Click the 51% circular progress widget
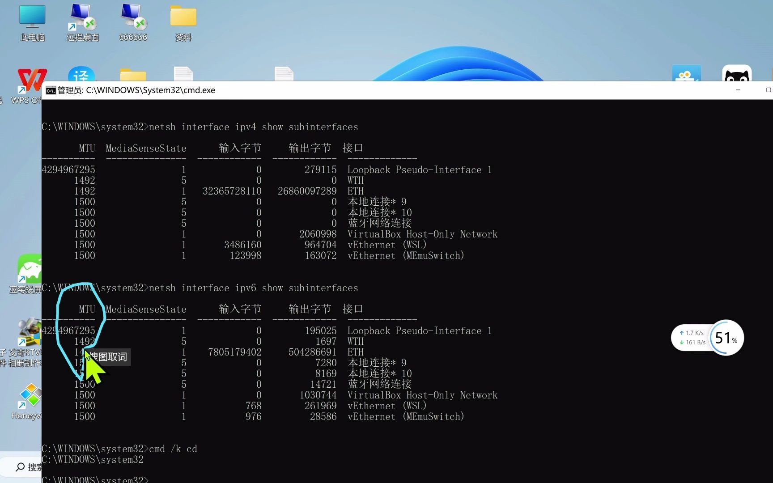 725,338
